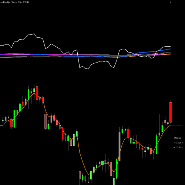The height and width of the screenshot is (185, 185).
Task: Click the tall red final candlestick
Action: pyautogui.click(x=171, y=112)
